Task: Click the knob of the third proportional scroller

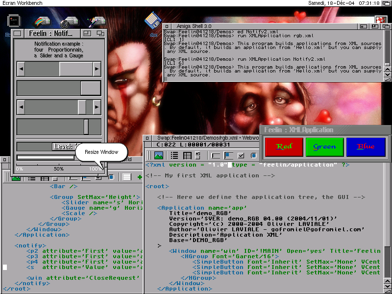Action: tap(82, 107)
